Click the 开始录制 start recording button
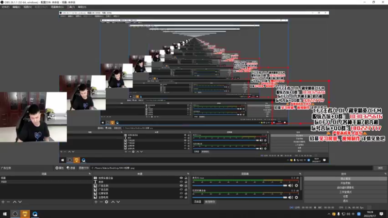This screenshot has height=218, width=388. (345, 183)
